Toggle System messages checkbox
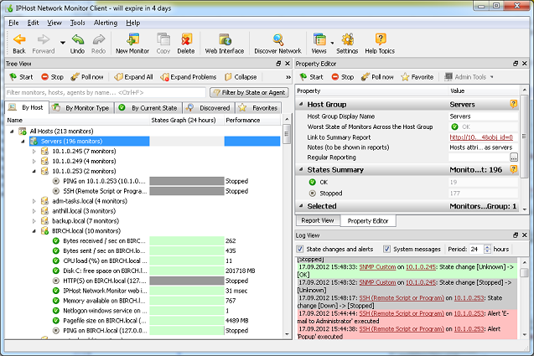The width and height of the screenshot is (534, 356). click(x=386, y=249)
